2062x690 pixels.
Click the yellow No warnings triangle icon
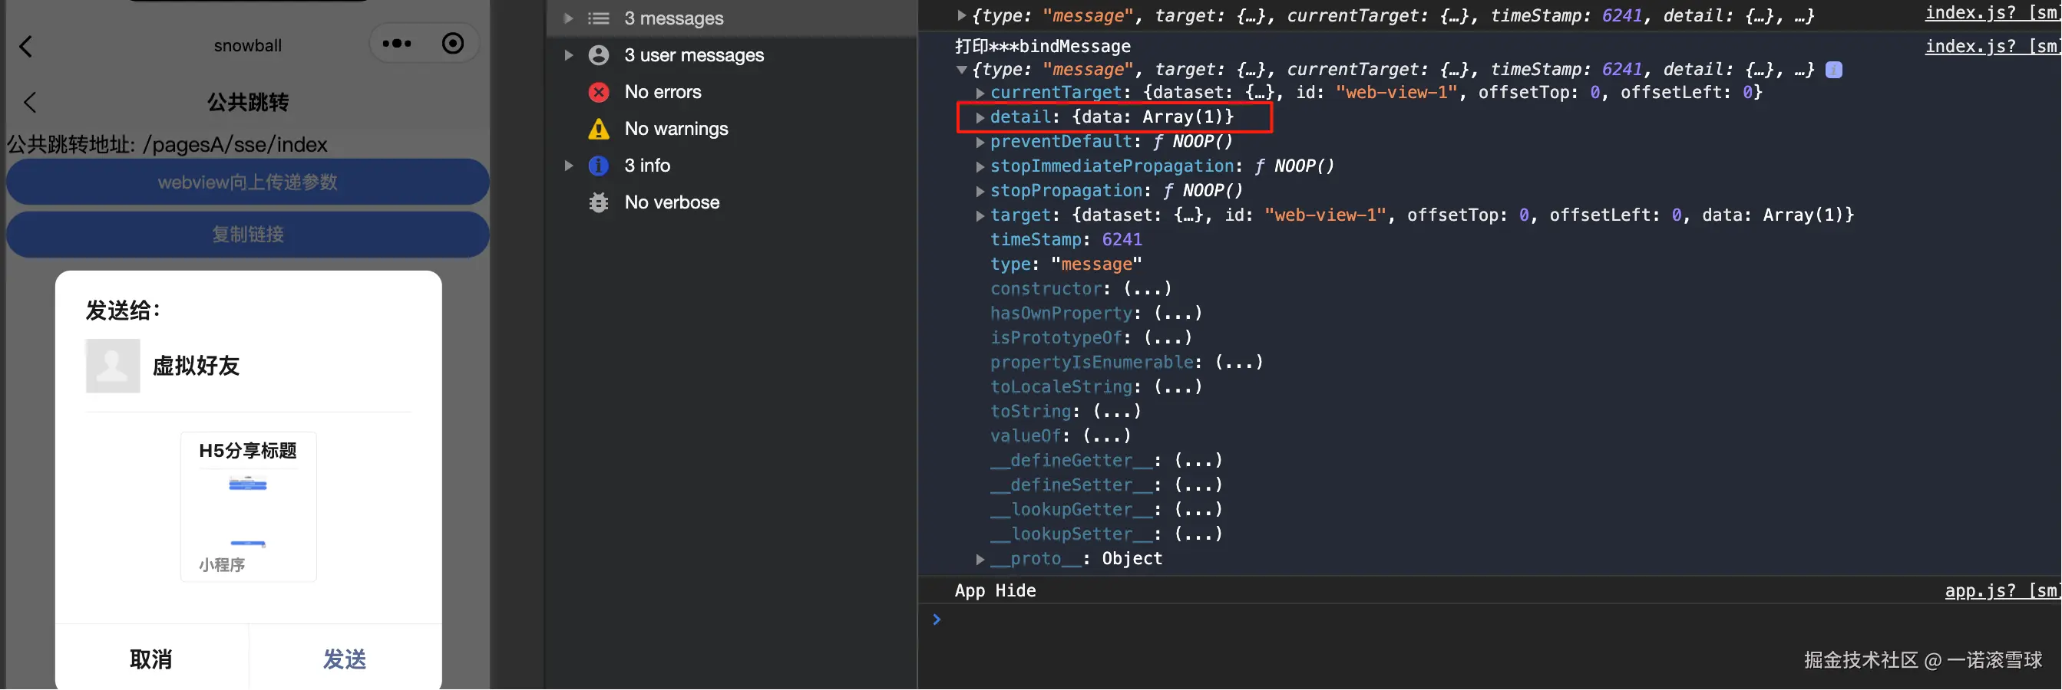[x=599, y=129]
